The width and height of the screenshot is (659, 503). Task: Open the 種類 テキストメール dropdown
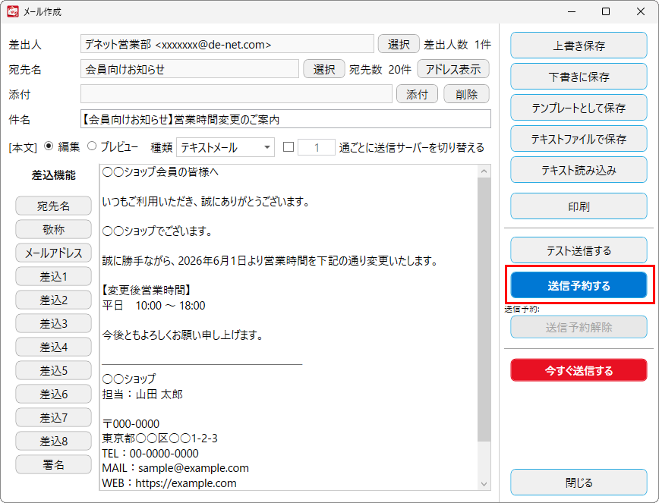[x=225, y=147]
